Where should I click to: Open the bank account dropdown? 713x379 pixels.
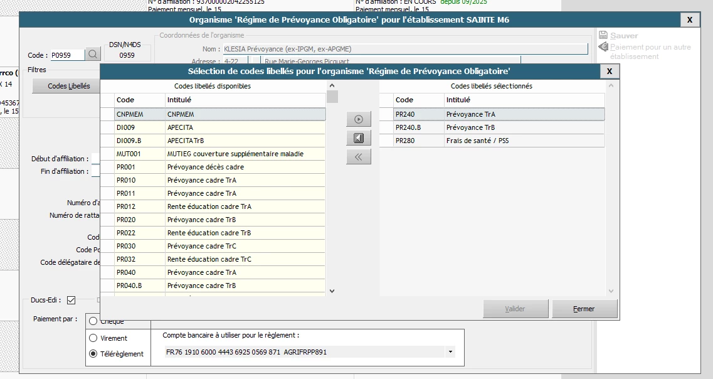pos(450,351)
